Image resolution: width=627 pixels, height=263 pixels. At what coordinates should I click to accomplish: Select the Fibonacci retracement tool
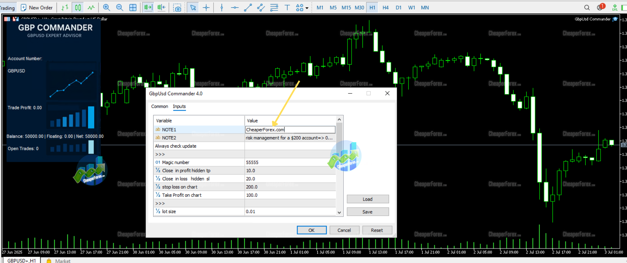274,7
